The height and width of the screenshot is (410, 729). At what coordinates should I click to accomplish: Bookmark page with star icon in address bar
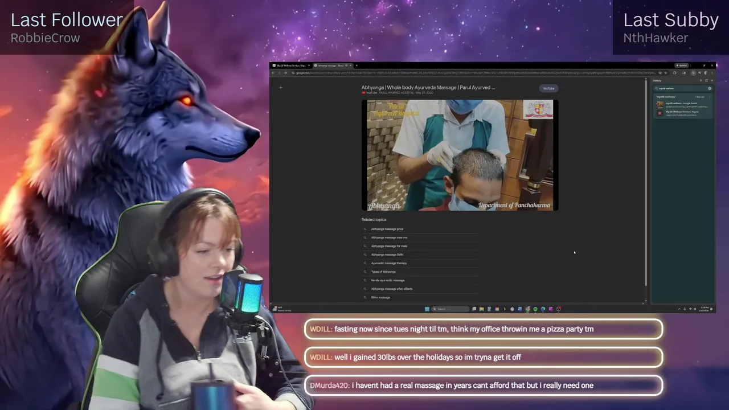[x=666, y=73]
